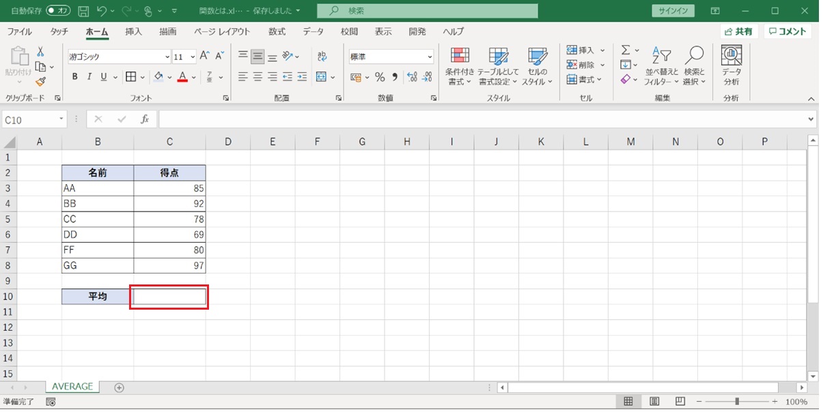Toggle italic formatting

(x=89, y=77)
